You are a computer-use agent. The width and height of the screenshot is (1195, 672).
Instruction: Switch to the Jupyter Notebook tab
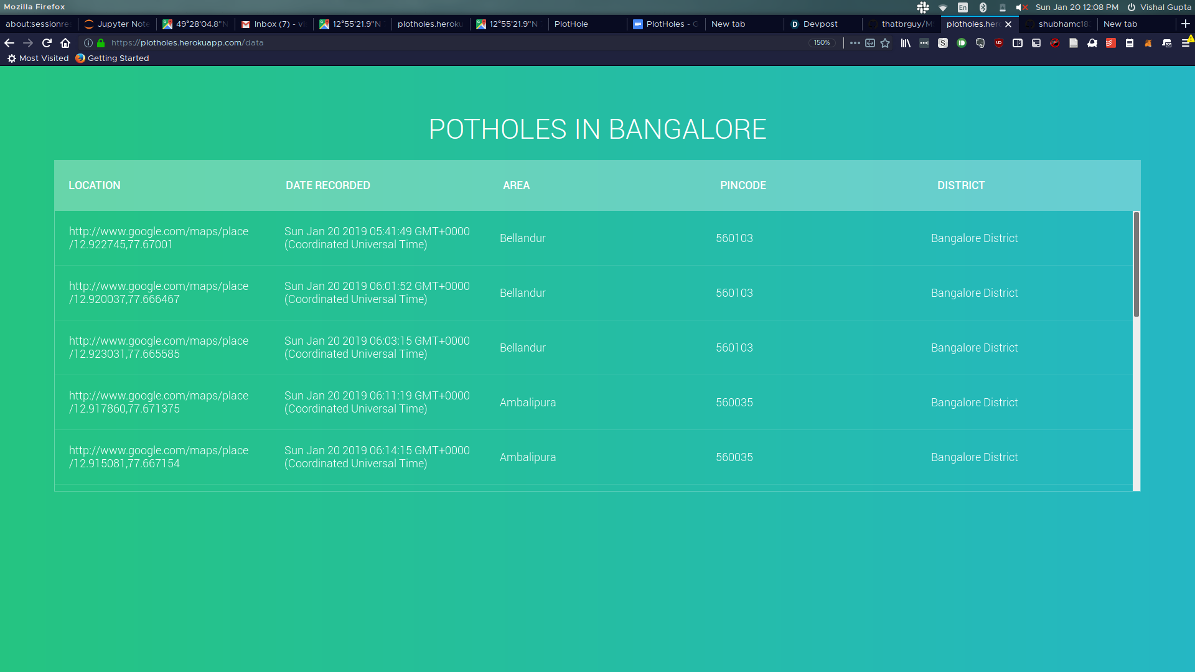[122, 24]
